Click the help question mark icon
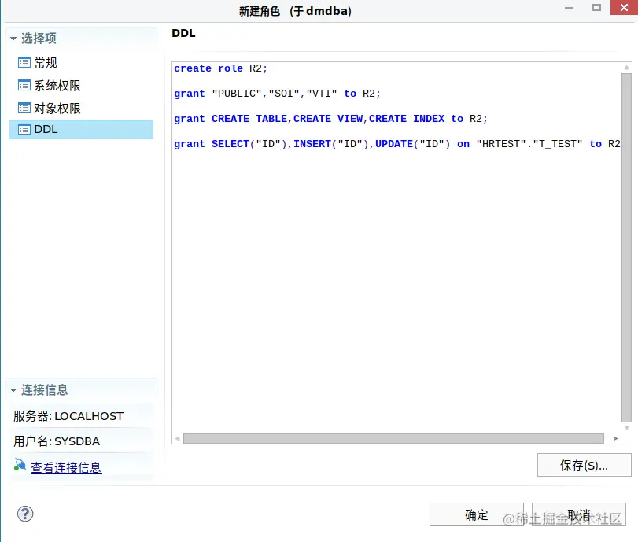This screenshot has width=638, height=542. point(25,514)
